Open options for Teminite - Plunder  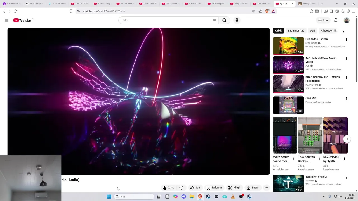(346, 177)
